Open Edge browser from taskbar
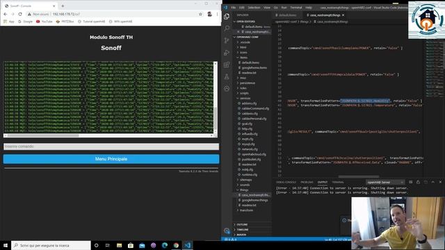Image resolution: width=445 pixels, height=250 pixels. click(165, 245)
